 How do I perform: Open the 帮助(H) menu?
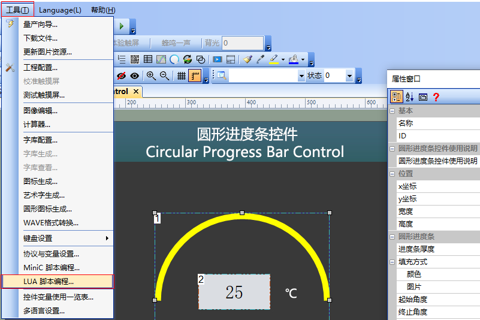(x=103, y=10)
